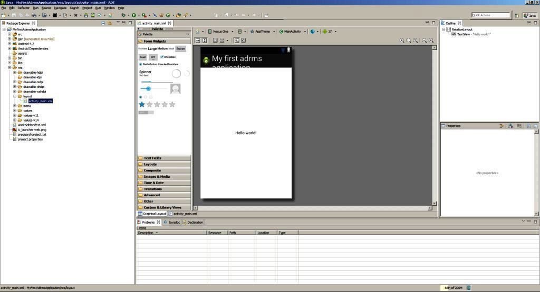Screen dimensions: 540x292
Task: Click the Run green play icon
Action: pos(134,15)
